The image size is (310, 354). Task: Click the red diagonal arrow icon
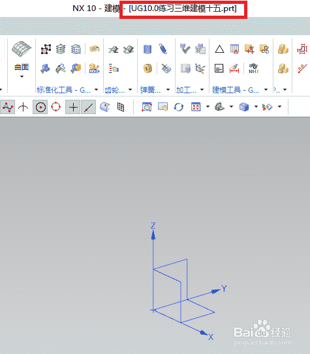(x=302, y=68)
